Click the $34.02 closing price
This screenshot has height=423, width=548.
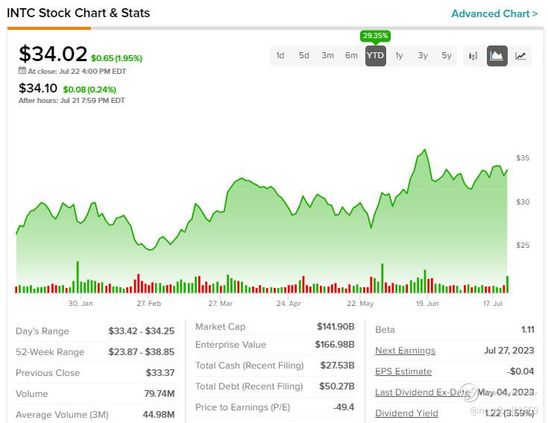pos(53,54)
